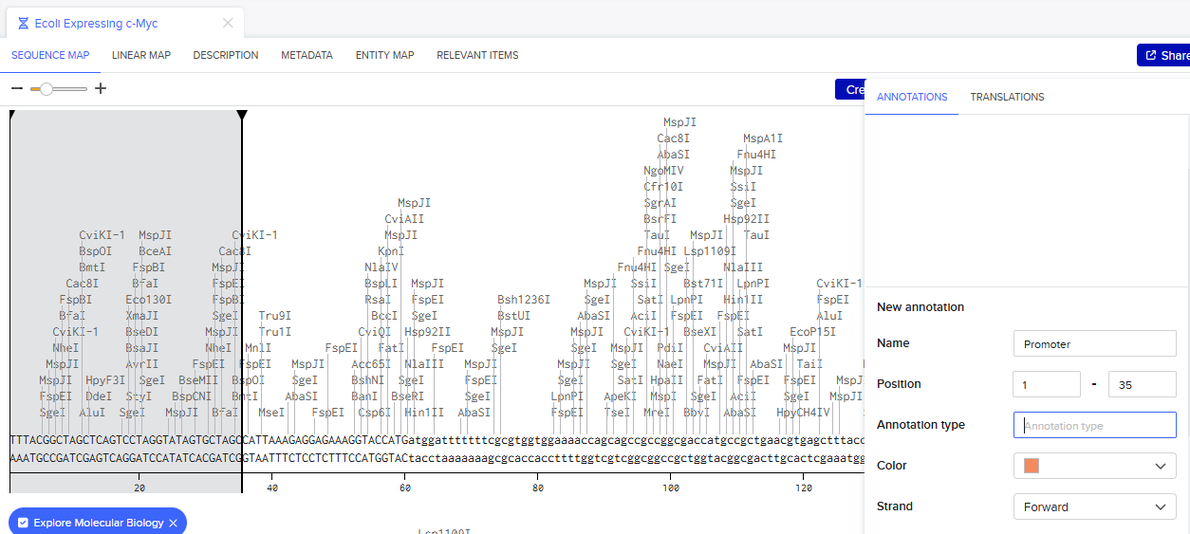Click the Csp6I enzyme label
This screenshot has width=1190, height=534.
[x=375, y=413]
